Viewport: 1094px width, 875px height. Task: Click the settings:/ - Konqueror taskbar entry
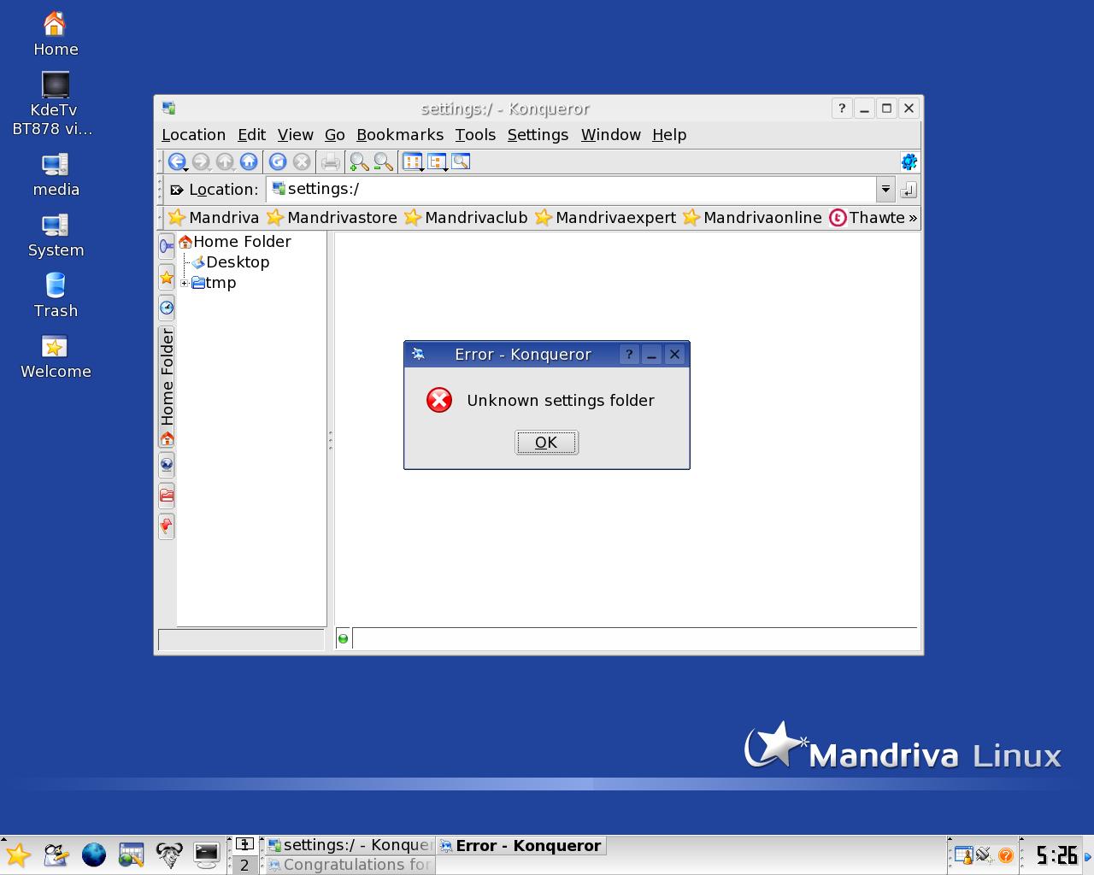(x=349, y=845)
